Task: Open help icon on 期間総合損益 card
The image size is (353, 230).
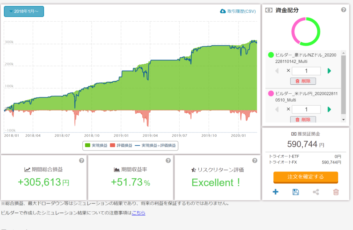Action: [81, 160]
